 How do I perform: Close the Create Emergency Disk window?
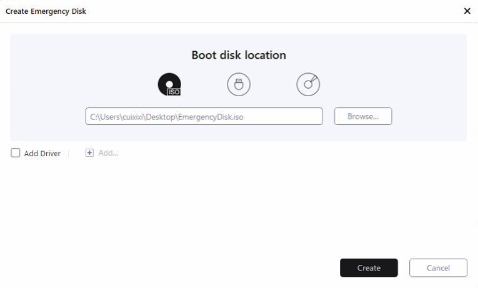467,11
